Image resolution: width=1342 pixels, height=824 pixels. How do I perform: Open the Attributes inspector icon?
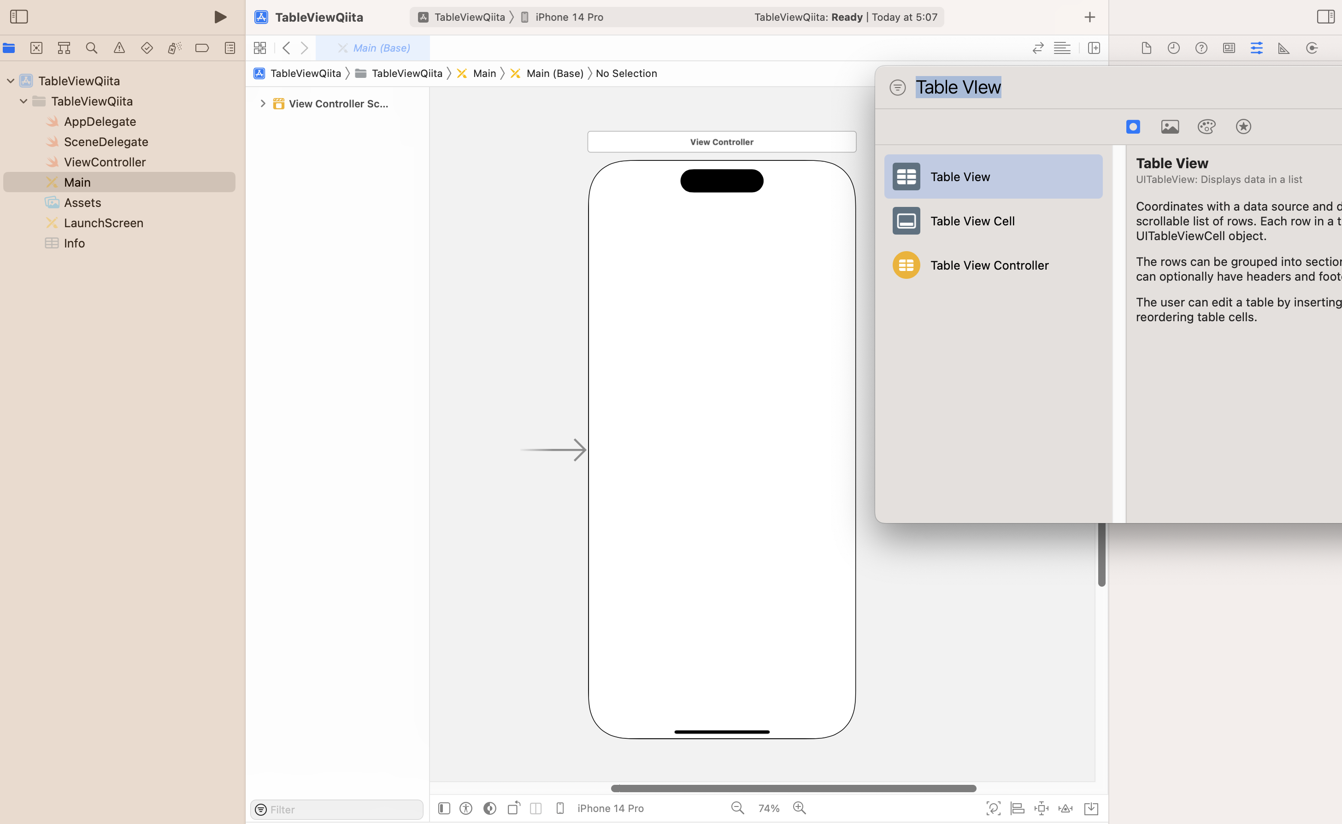pyautogui.click(x=1256, y=48)
